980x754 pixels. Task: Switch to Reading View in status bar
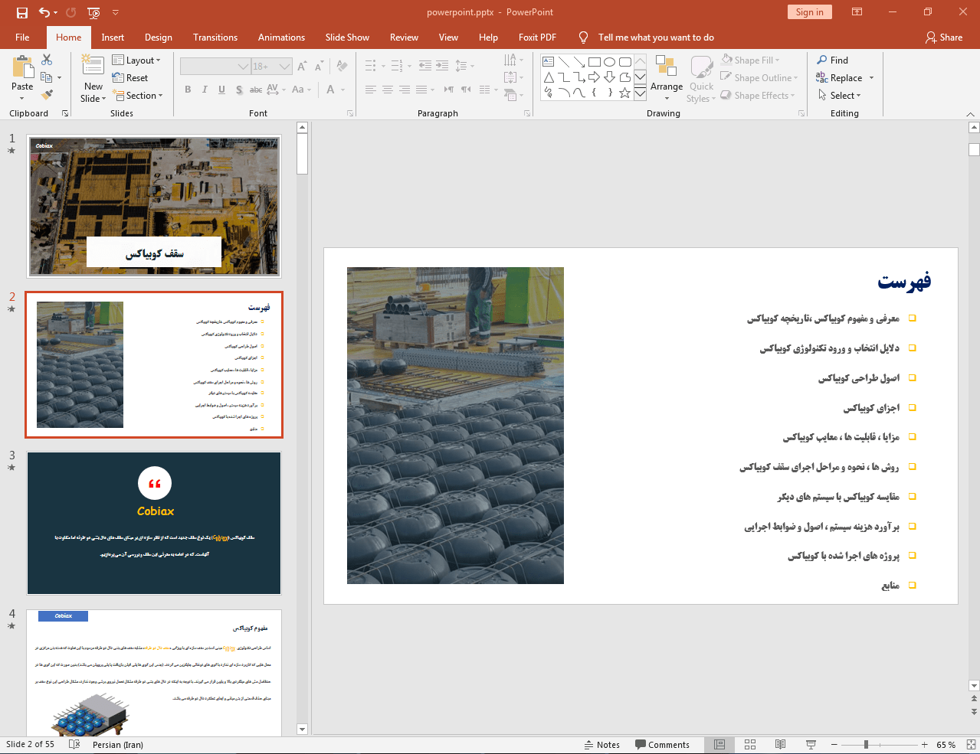click(x=780, y=745)
